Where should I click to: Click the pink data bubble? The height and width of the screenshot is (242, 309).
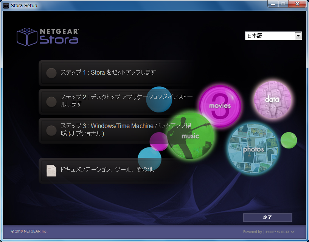point(272,100)
